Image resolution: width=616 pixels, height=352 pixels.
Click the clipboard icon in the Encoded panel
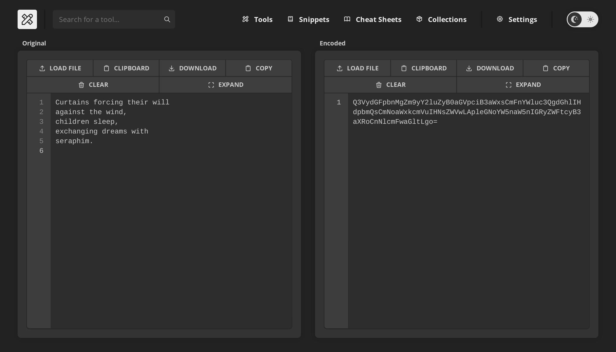point(404,68)
